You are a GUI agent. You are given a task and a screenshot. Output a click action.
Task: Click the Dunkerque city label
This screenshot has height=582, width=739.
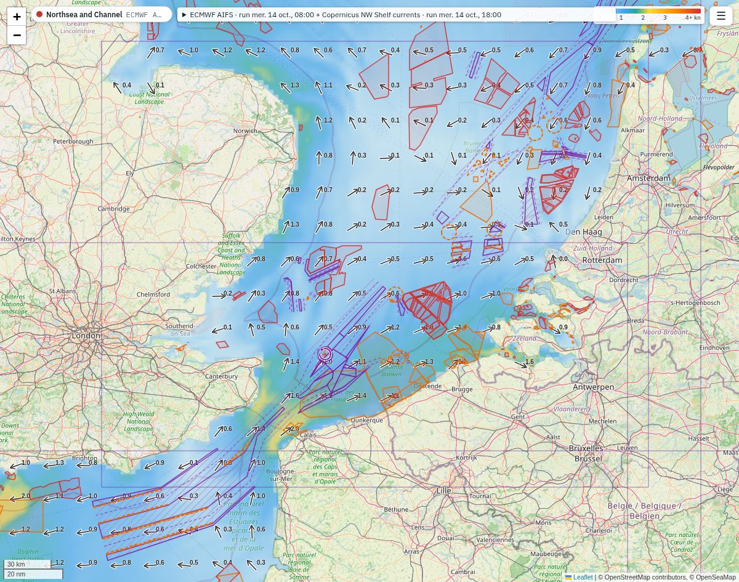coord(366,420)
